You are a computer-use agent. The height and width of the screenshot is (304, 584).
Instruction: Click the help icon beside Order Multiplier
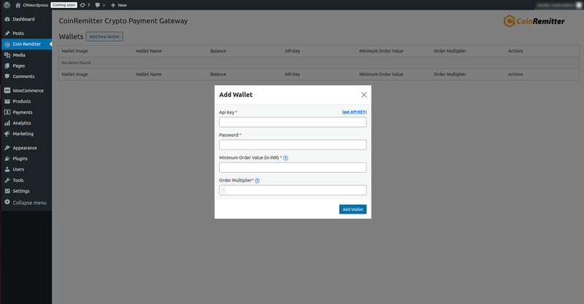pos(257,181)
